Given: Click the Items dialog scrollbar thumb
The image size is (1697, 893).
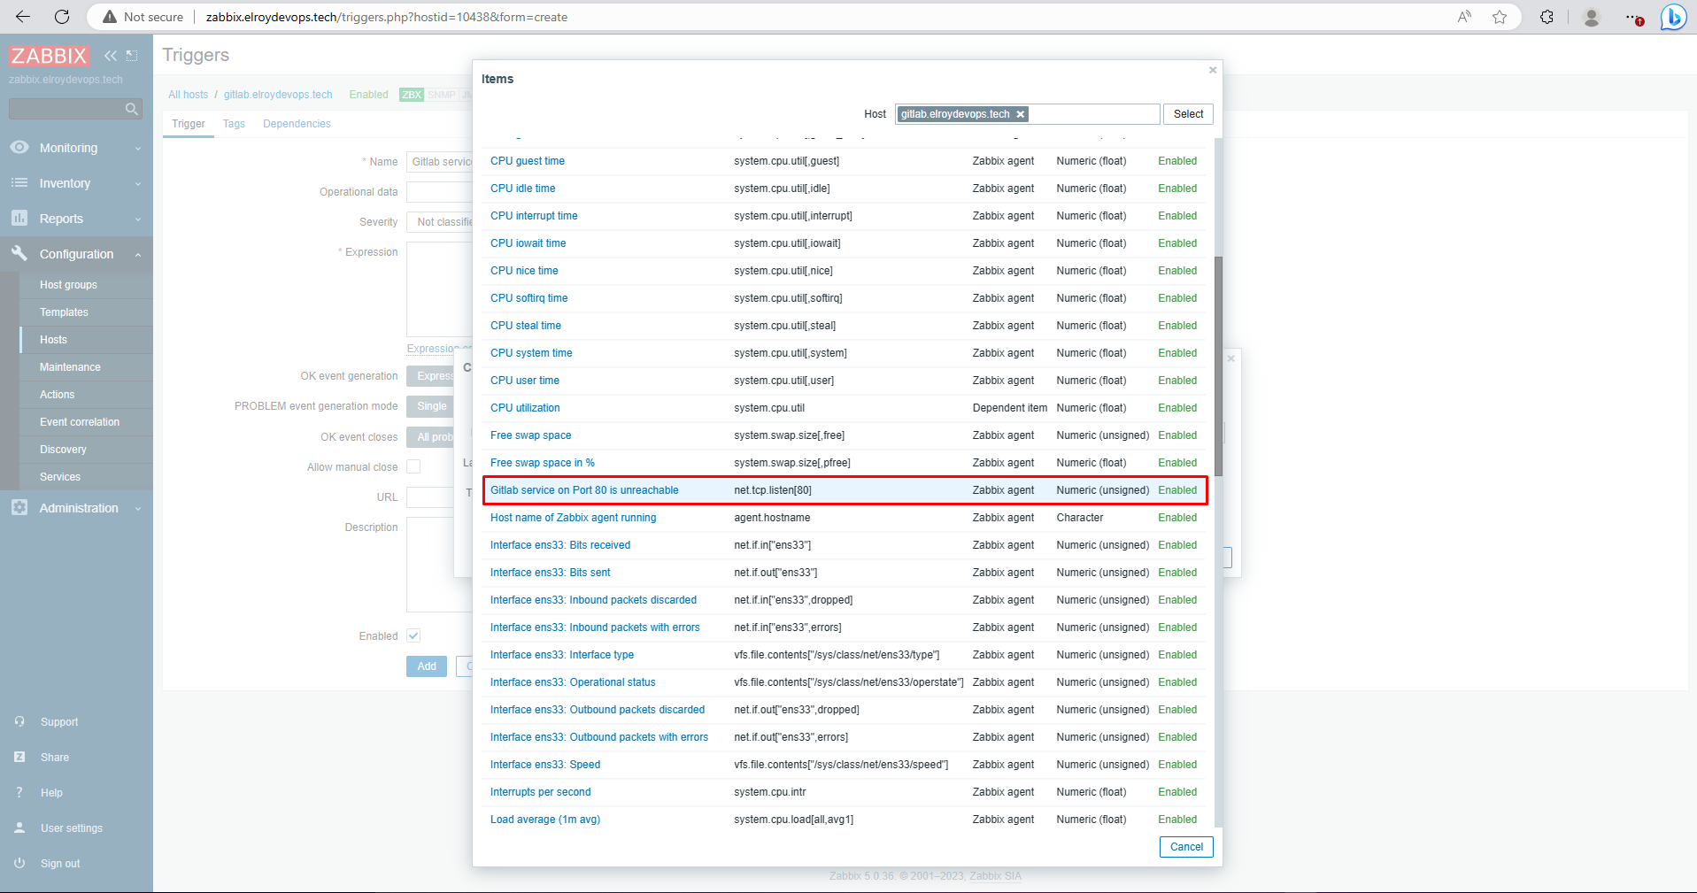Looking at the screenshot, I should 1218,366.
